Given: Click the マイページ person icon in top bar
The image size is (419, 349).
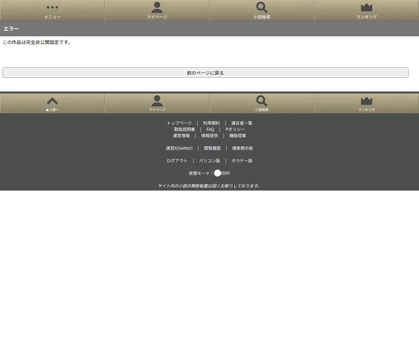Looking at the screenshot, I should (x=157, y=8).
